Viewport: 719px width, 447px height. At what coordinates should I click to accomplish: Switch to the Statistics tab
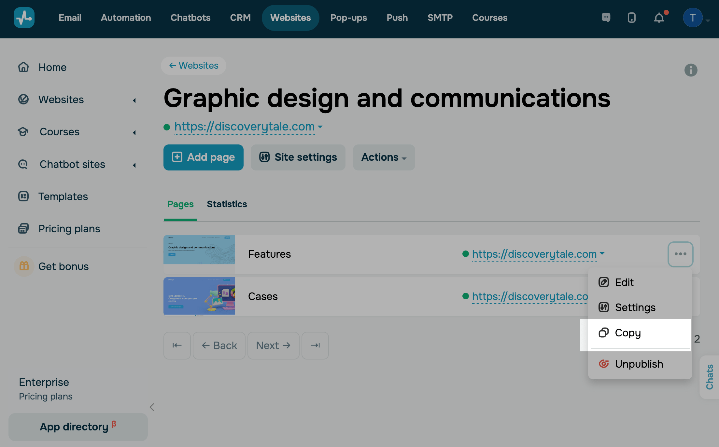[227, 204]
